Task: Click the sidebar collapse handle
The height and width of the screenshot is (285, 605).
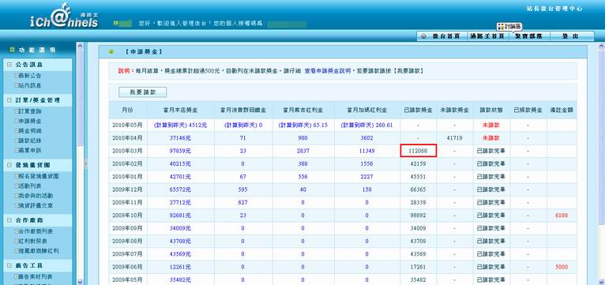Action: click(85, 164)
